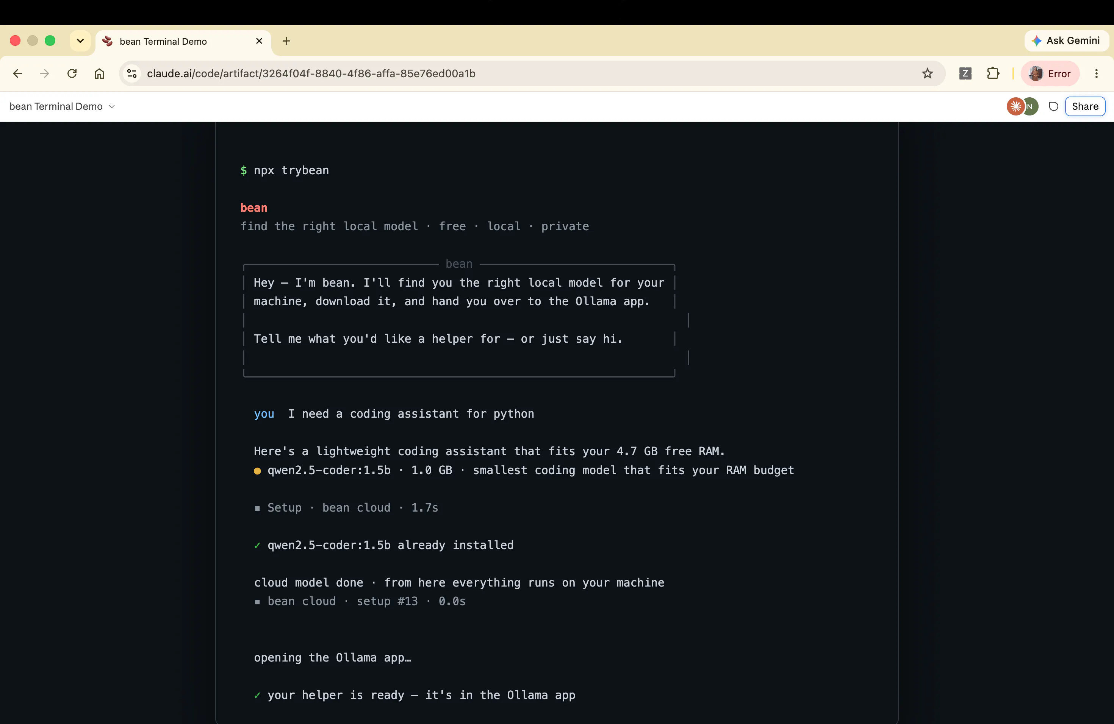Click "bean cloud · setup #13 · 0.0s"
The image size is (1114, 724).
pyautogui.click(x=360, y=601)
